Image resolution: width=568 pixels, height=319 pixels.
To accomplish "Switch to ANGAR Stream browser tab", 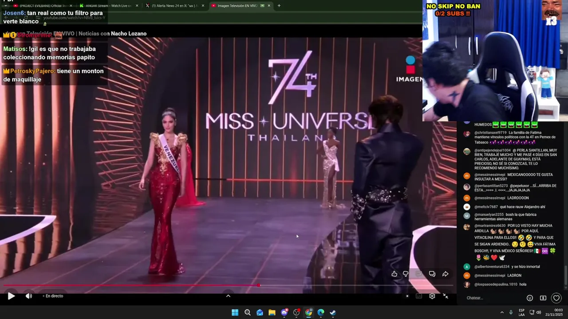I will coord(109,6).
